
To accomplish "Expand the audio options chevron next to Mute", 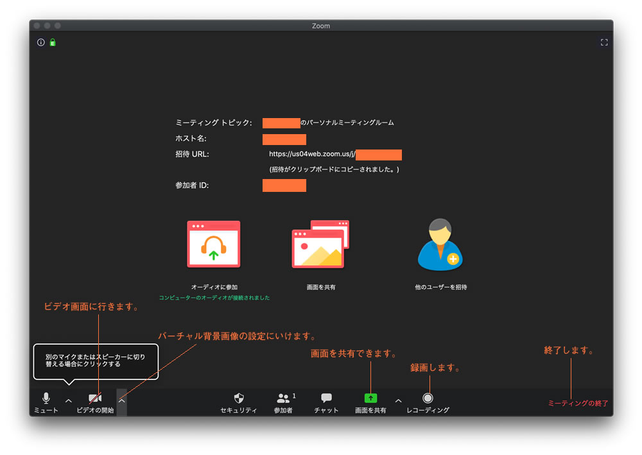I will pyautogui.click(x=69, y=401).
